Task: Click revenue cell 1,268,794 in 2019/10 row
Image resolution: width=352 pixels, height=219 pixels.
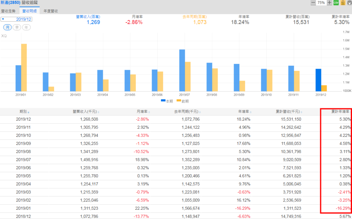Action: coord(89,135)
